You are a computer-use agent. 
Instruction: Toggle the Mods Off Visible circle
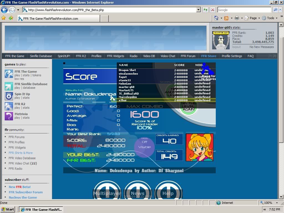(144, 145)
